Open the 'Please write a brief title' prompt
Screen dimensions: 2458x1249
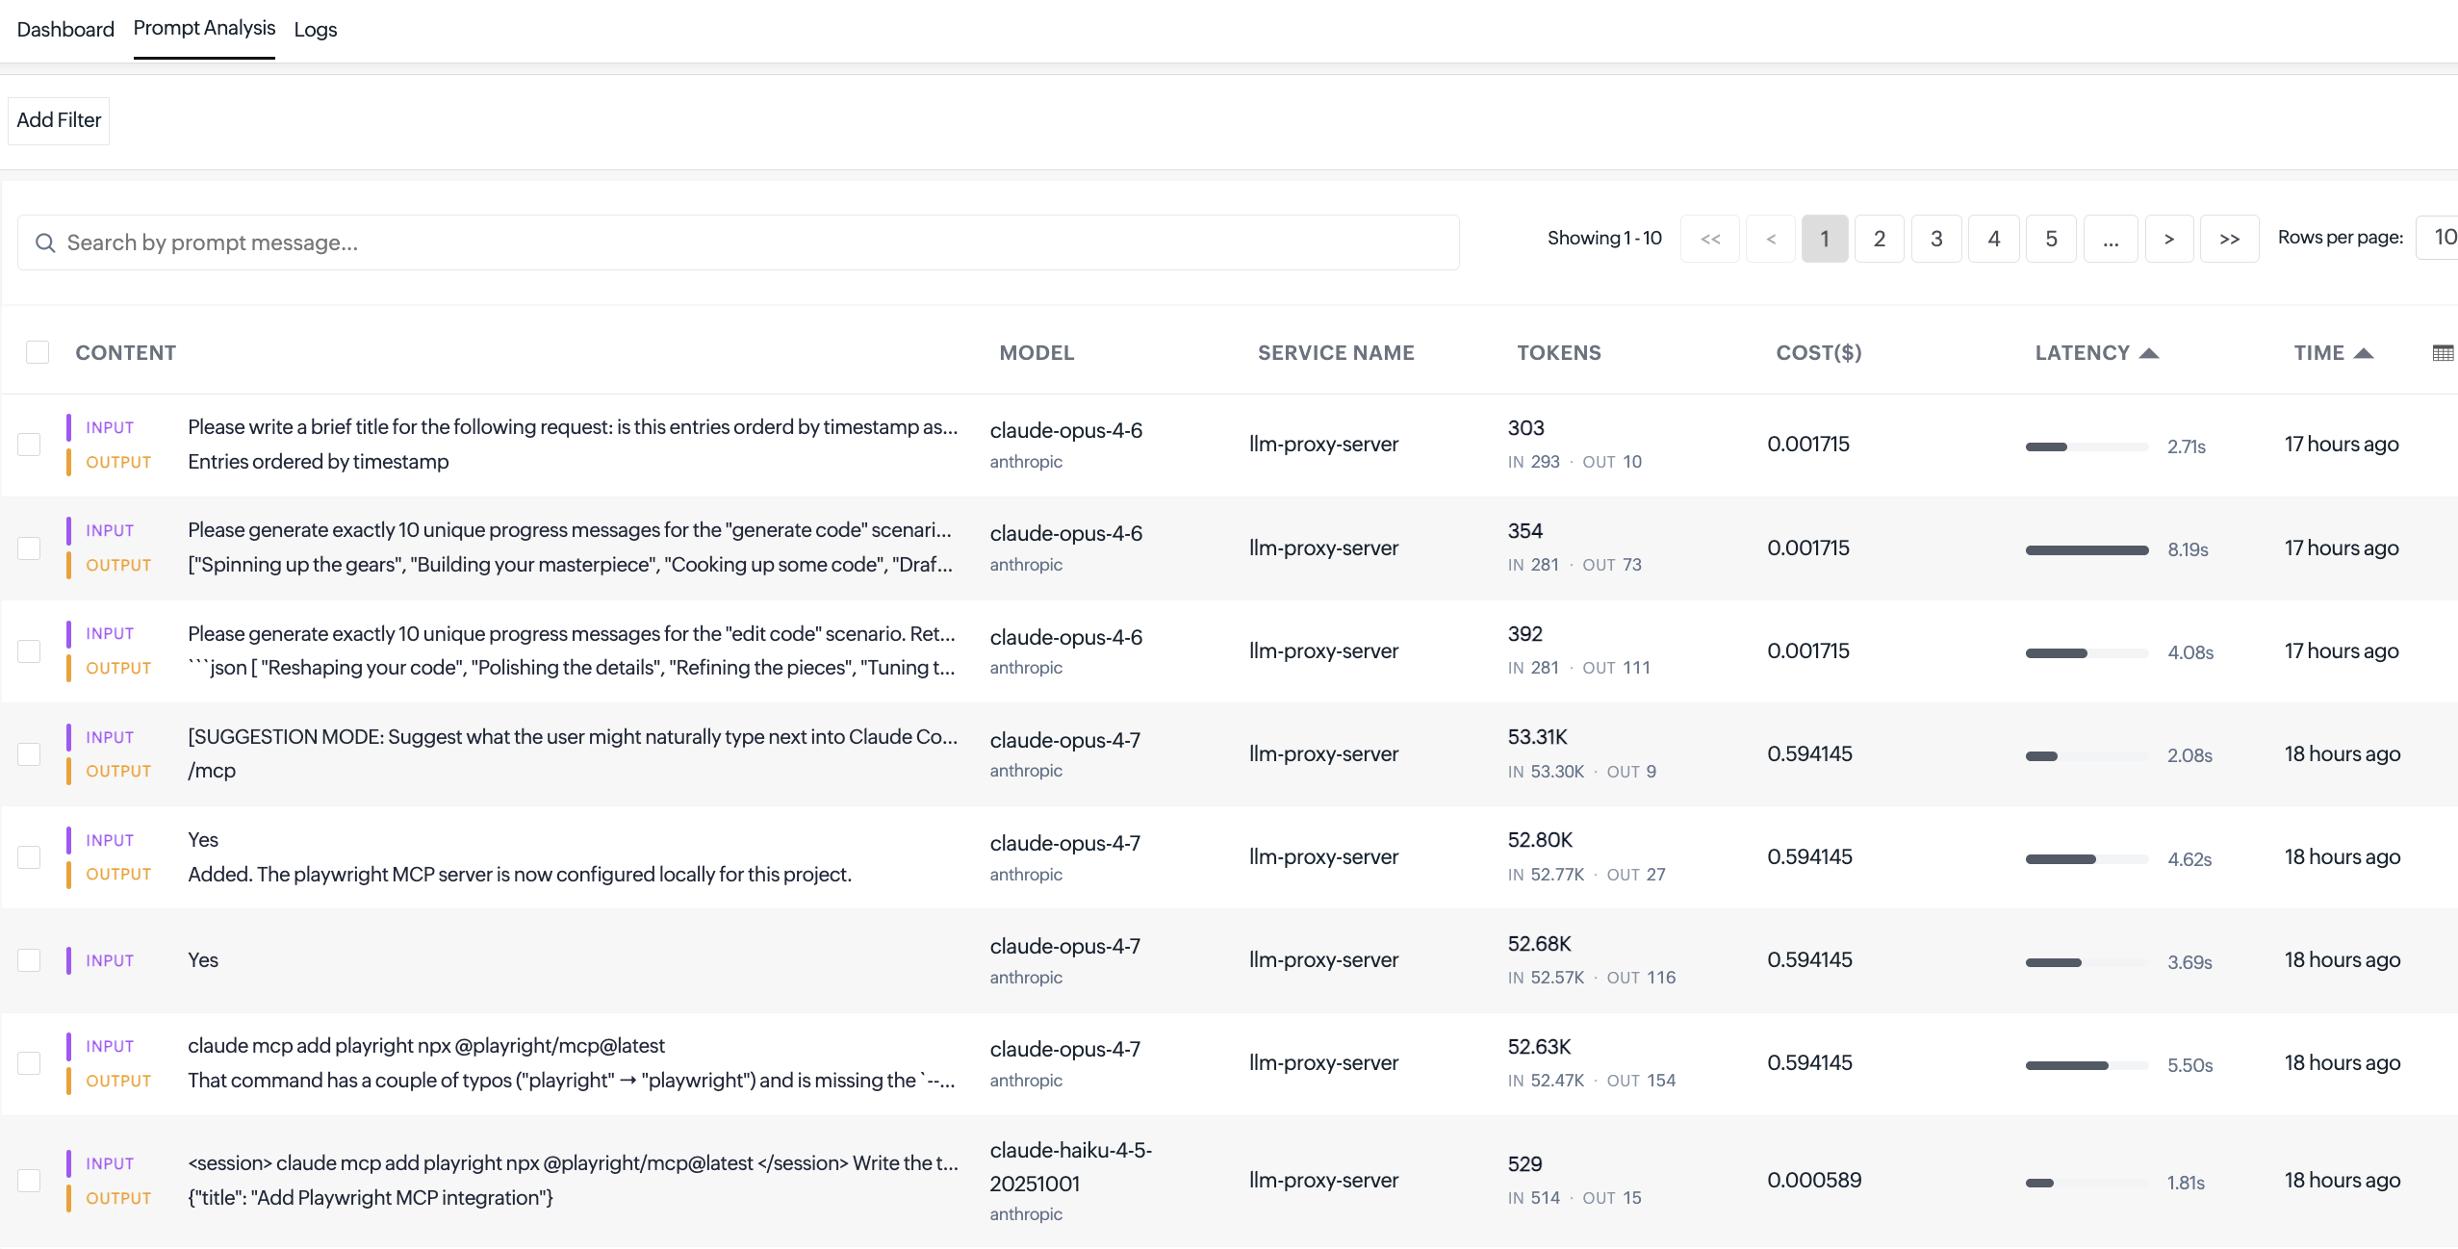(573, 427)
